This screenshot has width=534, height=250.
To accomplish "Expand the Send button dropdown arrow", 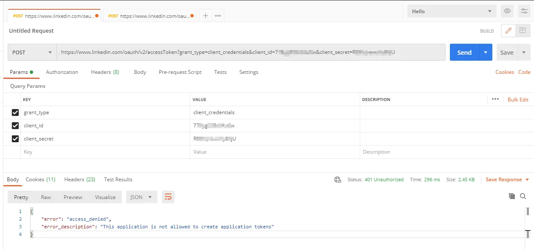I will (x=486, y=52).
